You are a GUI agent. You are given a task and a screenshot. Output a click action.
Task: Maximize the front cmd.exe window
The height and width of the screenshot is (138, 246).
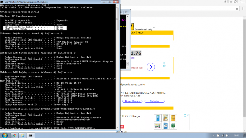(x=110, y=2)
